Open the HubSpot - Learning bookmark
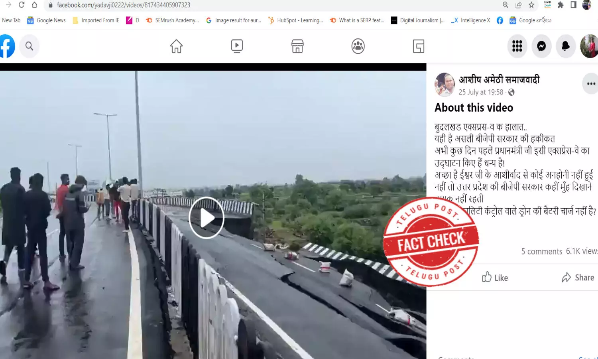This screenshot has width=598, height=359. pos(295,20)
